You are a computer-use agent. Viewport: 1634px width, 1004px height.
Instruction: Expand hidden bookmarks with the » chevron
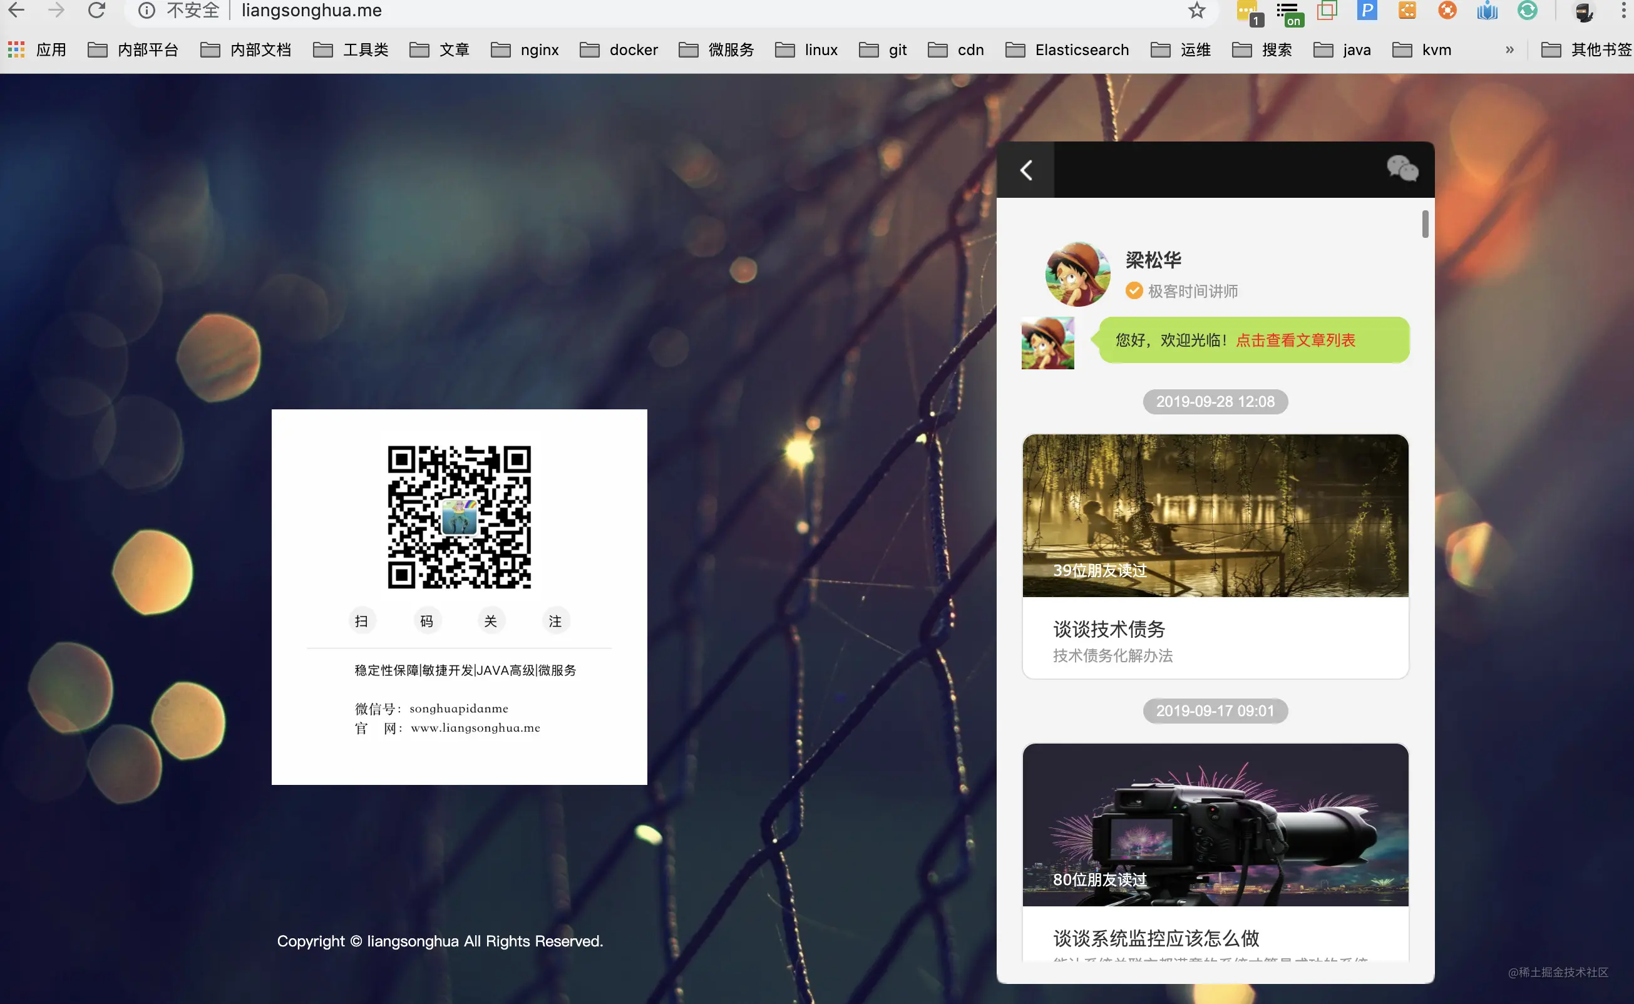(x=1509, y=50)
